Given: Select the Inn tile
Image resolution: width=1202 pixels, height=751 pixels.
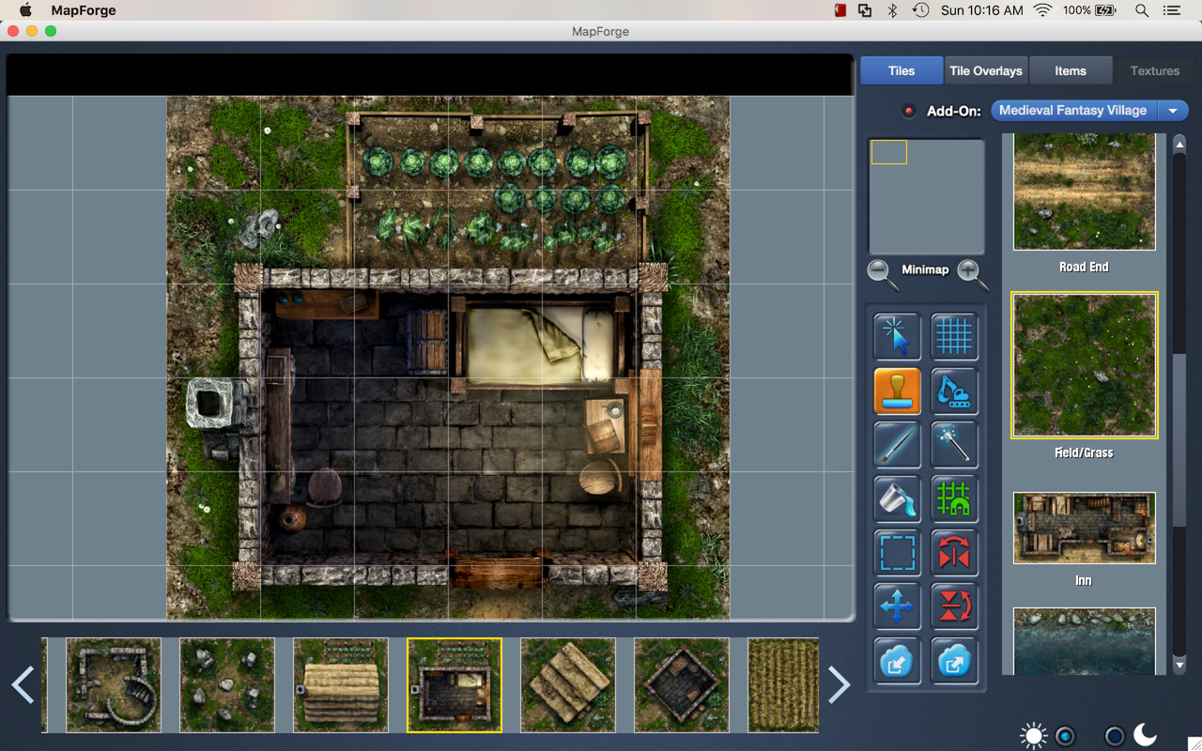Looking at the screenshot, I should pos(1085,528).
